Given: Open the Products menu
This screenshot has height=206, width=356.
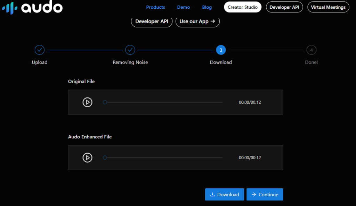Looking at the screenshot, I should [155, 7].
